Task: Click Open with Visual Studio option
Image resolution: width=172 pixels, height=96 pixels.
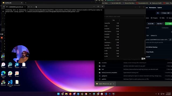Action: click(x=150, y=52)
